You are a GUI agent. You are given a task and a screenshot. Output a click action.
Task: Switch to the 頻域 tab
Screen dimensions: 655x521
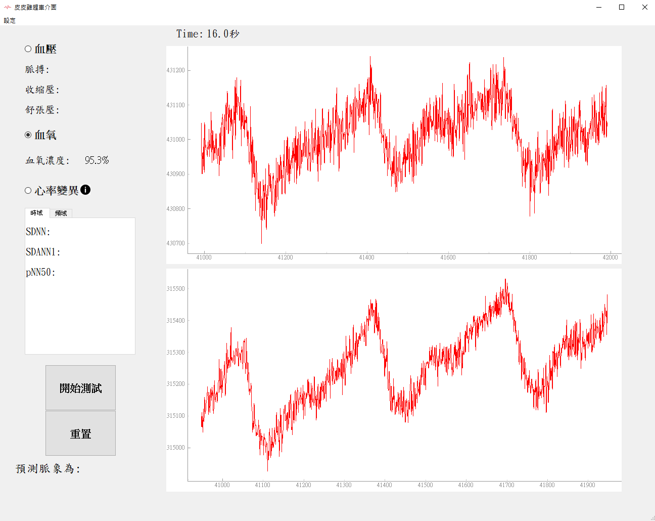[61, 213]
